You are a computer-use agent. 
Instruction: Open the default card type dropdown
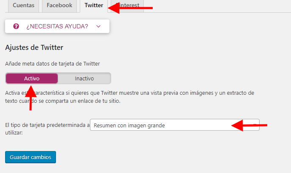[175, 125]
